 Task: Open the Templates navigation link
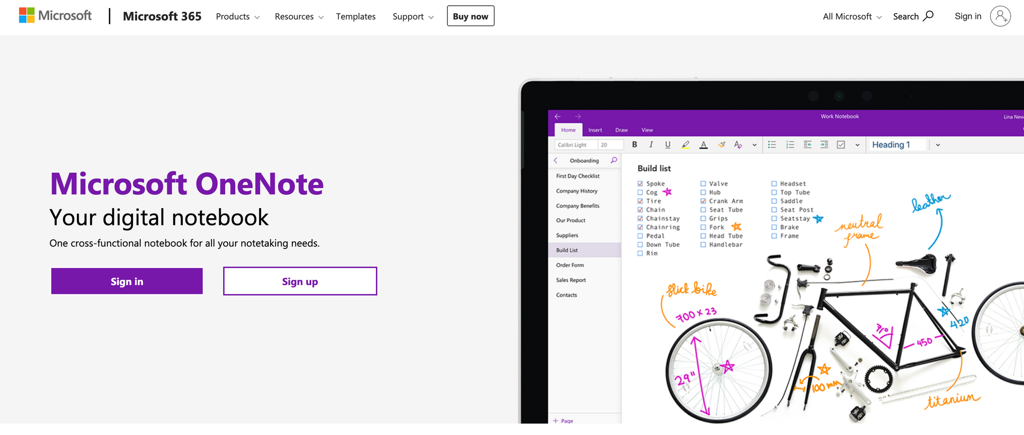point(356,16)
